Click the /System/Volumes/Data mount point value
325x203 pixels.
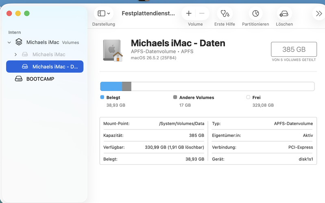pyautogui.click(x=181, y=123)
